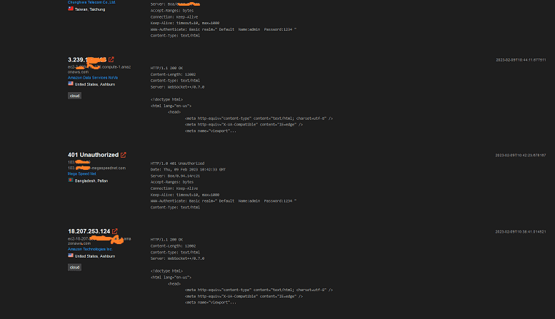Open external link icon beside 401 Unauthorized
The width and height of the screenshot is (555, 319).
pyautogui.click(x=123, y=155)
